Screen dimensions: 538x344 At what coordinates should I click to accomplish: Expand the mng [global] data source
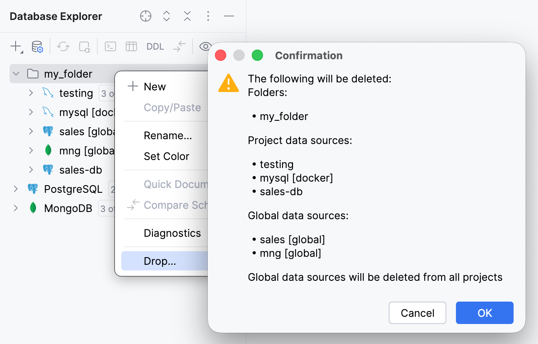coord(31,151)
